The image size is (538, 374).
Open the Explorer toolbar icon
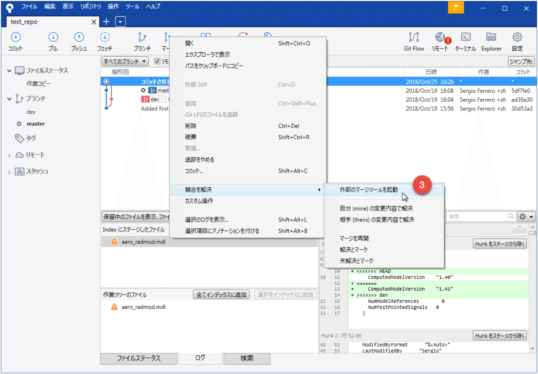coord(491,37)
